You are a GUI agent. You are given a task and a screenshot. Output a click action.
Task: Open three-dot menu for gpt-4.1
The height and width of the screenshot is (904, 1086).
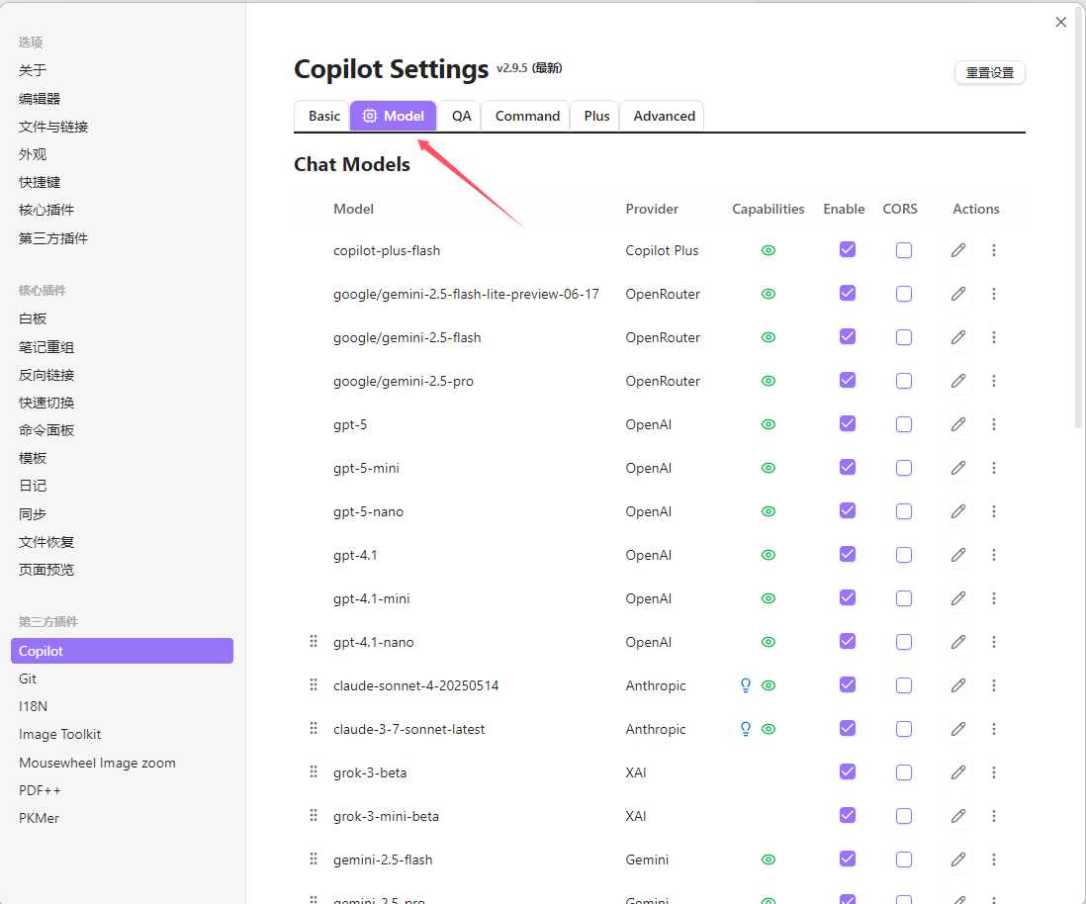[994, 555]
